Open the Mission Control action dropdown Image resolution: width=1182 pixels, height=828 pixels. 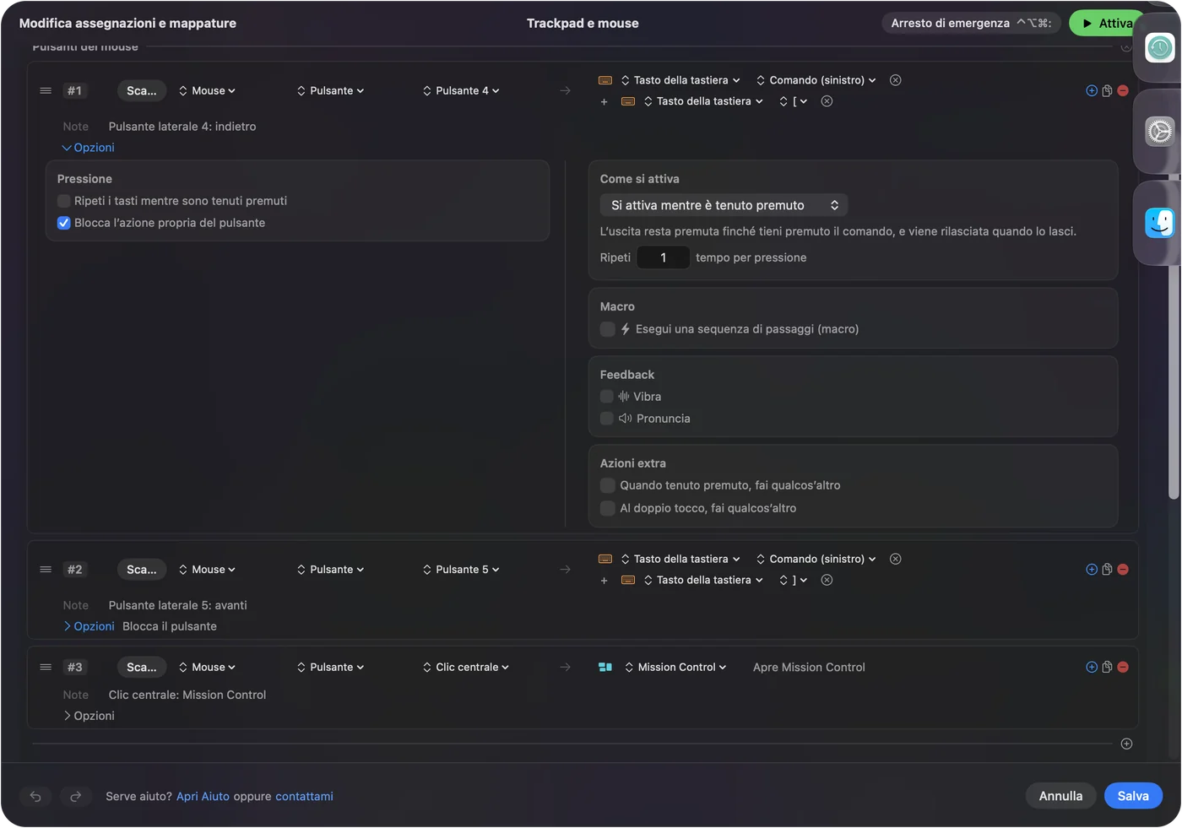[x=675, y=667]
